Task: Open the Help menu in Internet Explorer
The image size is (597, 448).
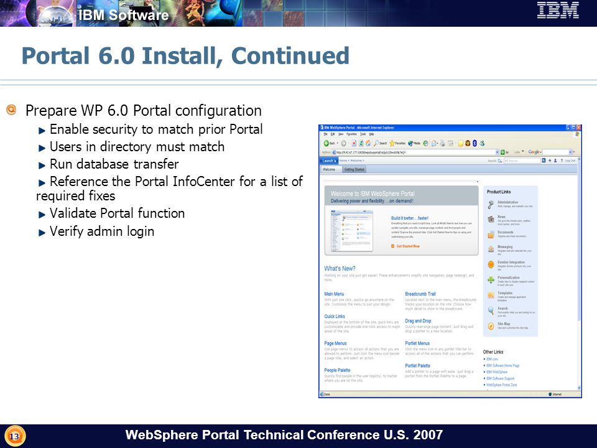Action: pos(372,134)
